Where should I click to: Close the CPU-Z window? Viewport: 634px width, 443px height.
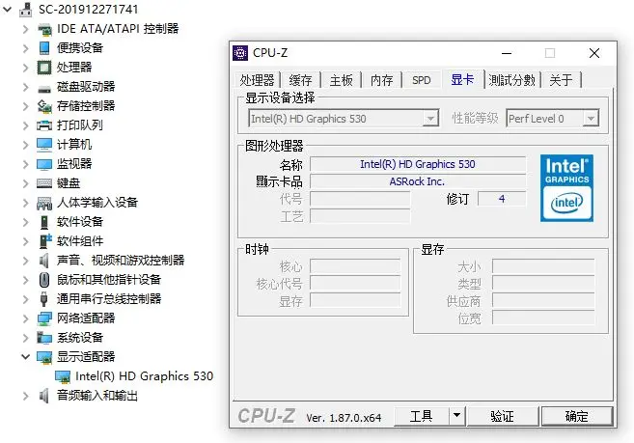pos(594,53)
